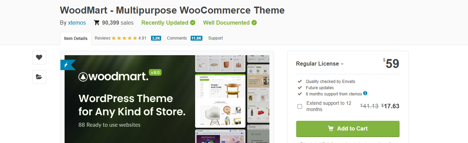Screen dimensions: 468x143
Task: Open the Support tab
Action: 216,38
